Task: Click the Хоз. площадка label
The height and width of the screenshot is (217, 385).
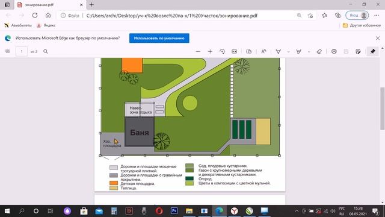Action: click(x=112, y=143)
